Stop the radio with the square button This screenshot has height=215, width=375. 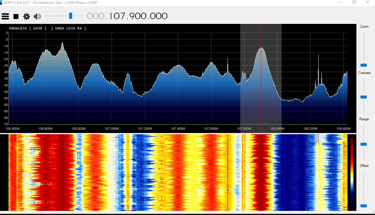16,17
